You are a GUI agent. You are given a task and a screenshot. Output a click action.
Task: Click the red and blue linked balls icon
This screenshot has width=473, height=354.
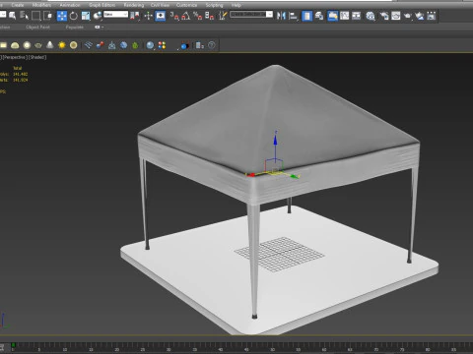pos(101,45)
